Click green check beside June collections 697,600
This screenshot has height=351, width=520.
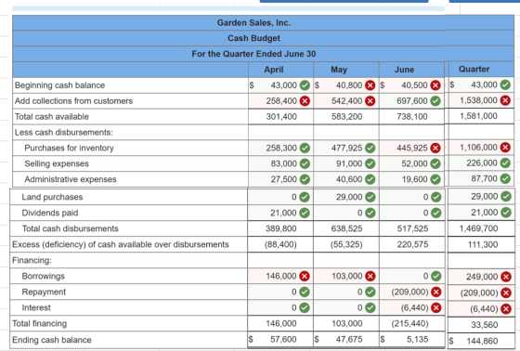pyautogui.click(x=435, y=101)
